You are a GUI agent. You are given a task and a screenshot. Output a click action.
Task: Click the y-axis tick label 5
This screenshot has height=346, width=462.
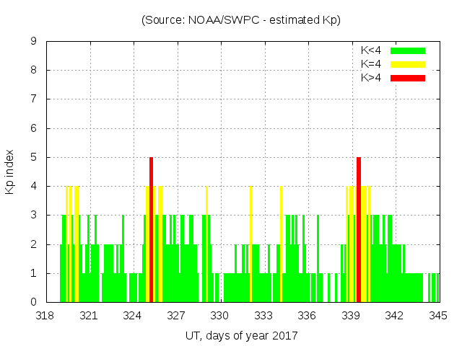tap(34, 157)
